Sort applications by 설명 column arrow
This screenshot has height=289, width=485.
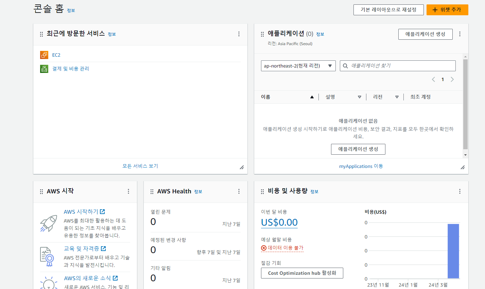point(359,97)
